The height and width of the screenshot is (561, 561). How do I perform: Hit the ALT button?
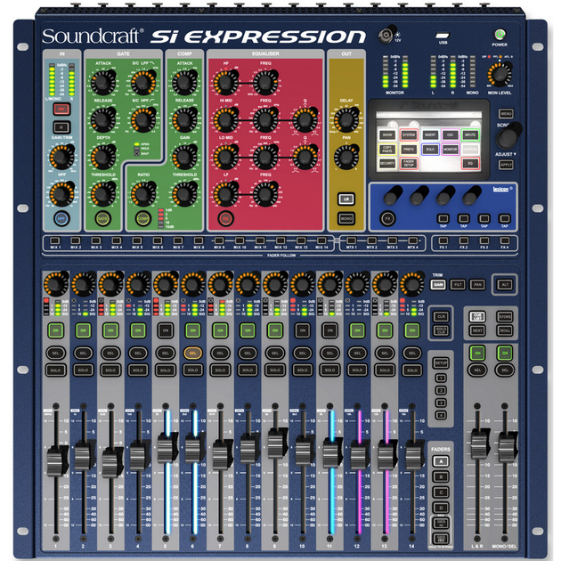(x=505, y=285)
